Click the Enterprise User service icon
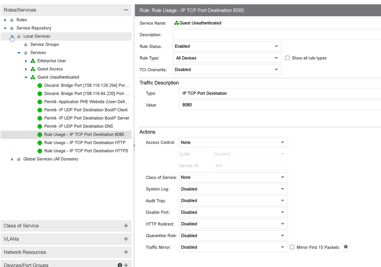381x267 pixels. (33, 61)
